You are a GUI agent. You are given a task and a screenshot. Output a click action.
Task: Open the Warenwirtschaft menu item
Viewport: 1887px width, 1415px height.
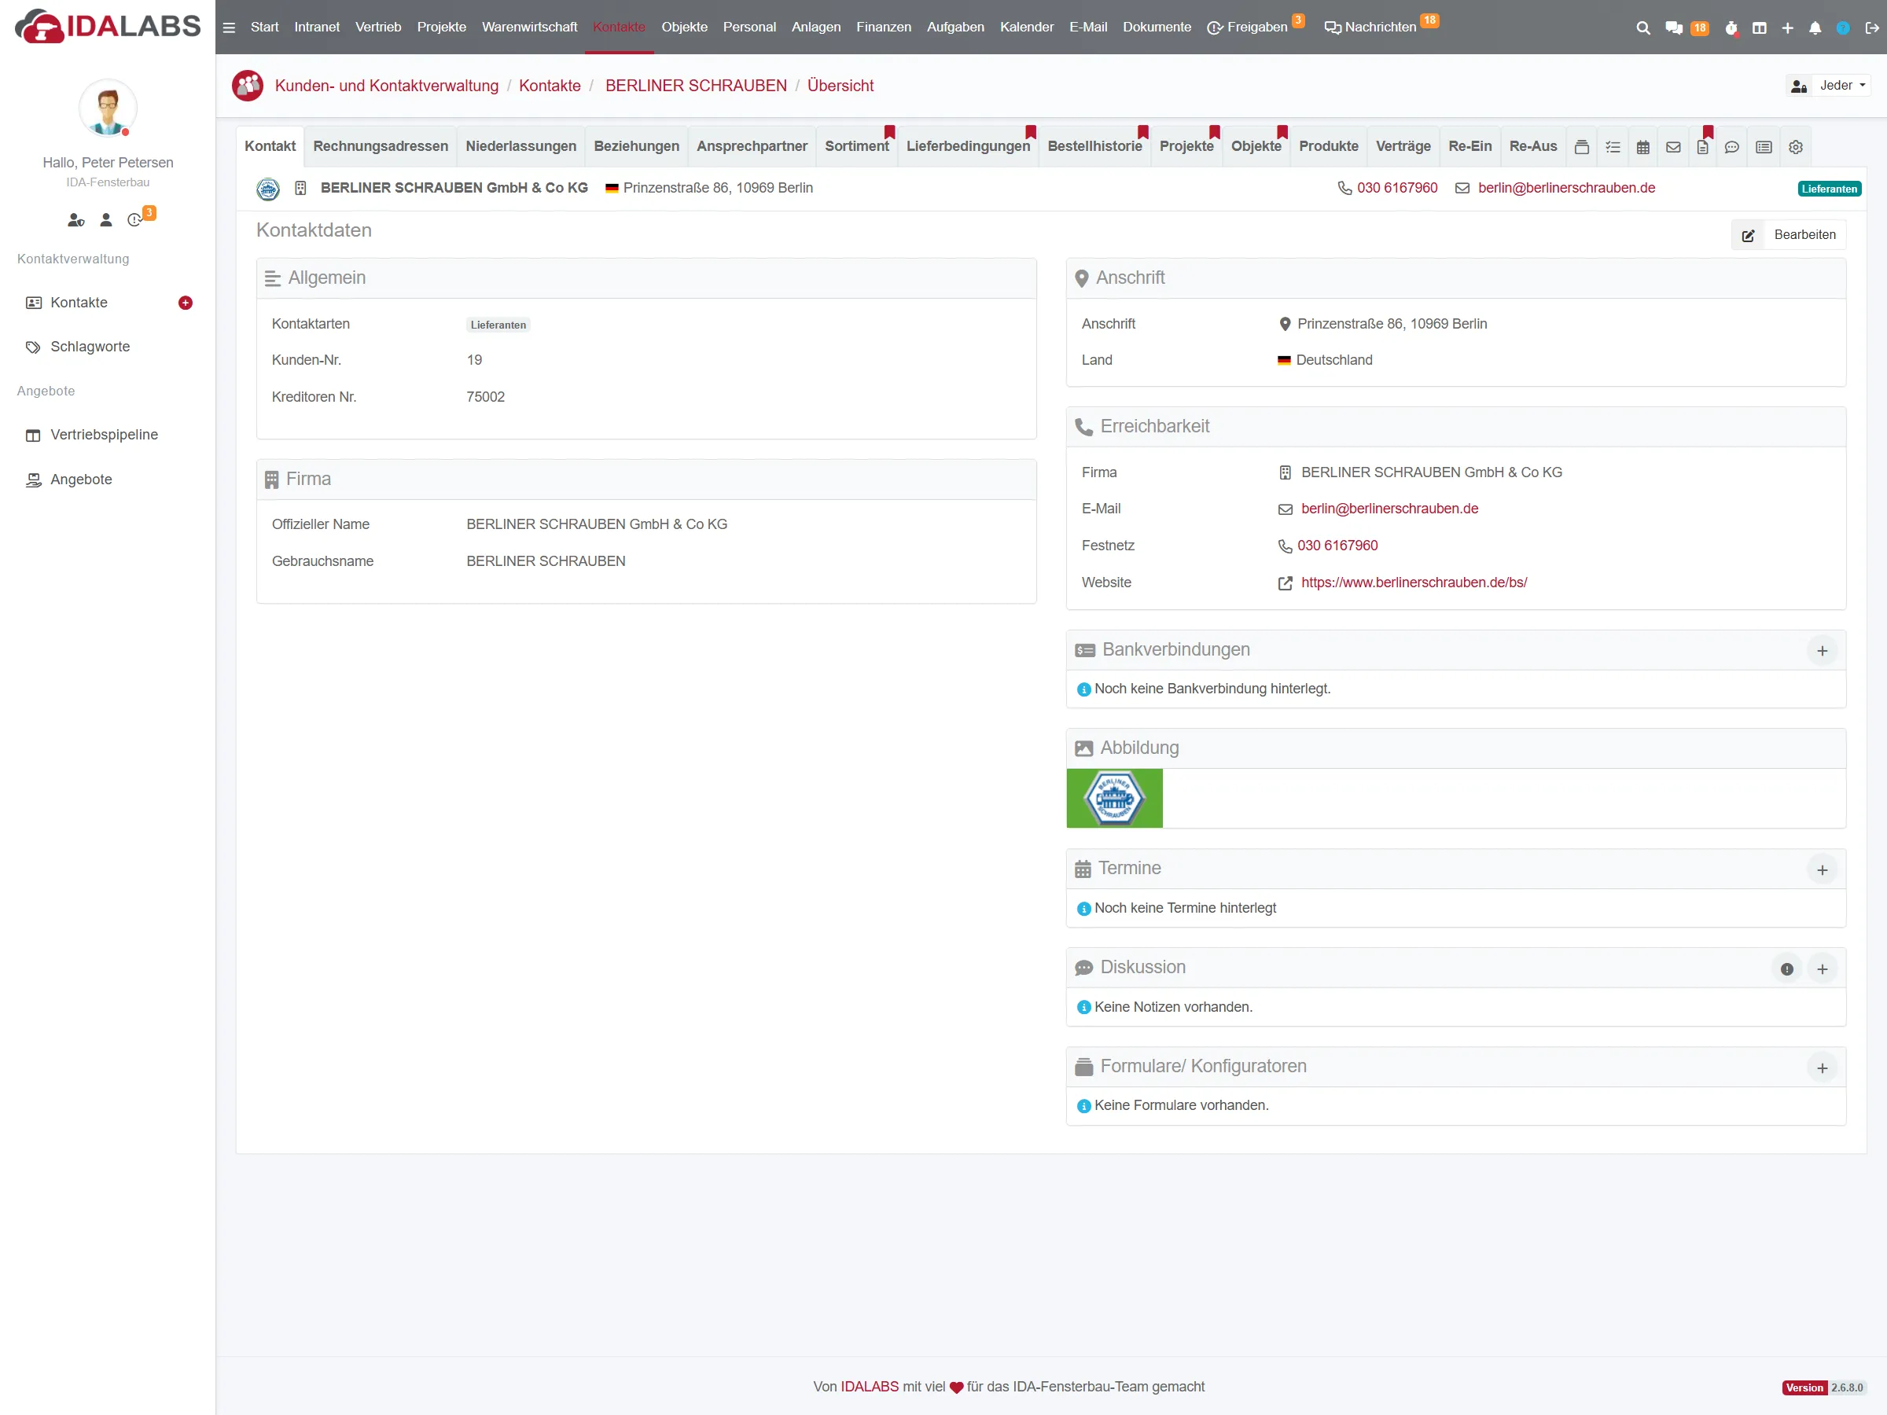click(529, 28)
